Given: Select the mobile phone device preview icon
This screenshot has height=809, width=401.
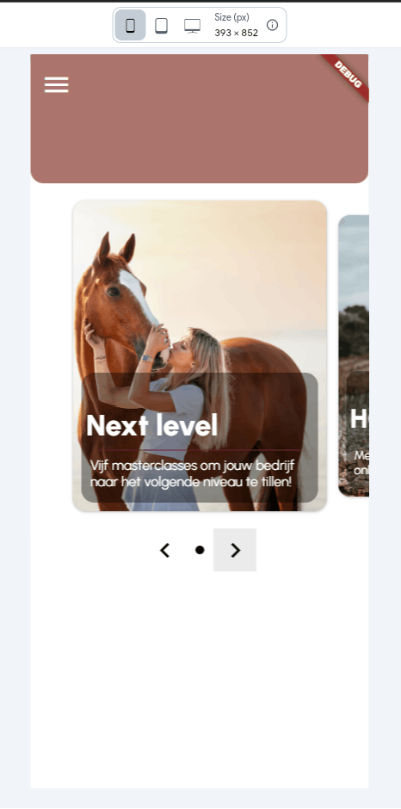Looking at the screenshot, I should (130, 25).
